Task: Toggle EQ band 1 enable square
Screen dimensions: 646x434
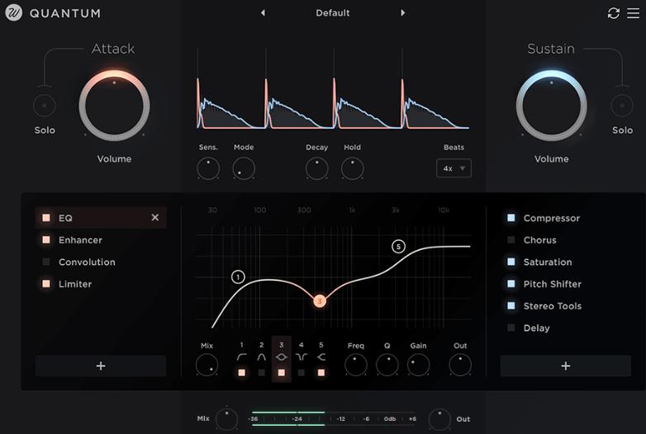Action: [242, 373]
